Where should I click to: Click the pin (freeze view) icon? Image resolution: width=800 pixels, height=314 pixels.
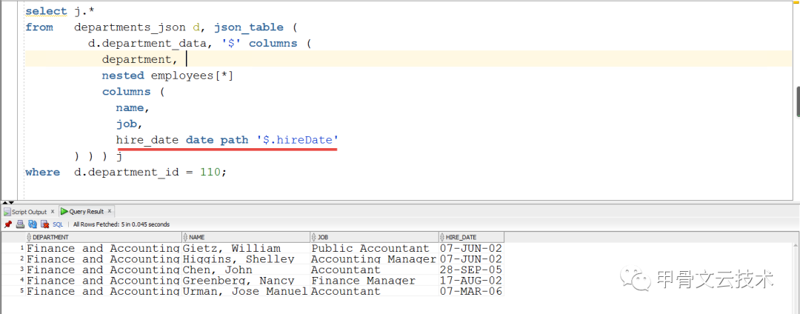tap(7, 224)
